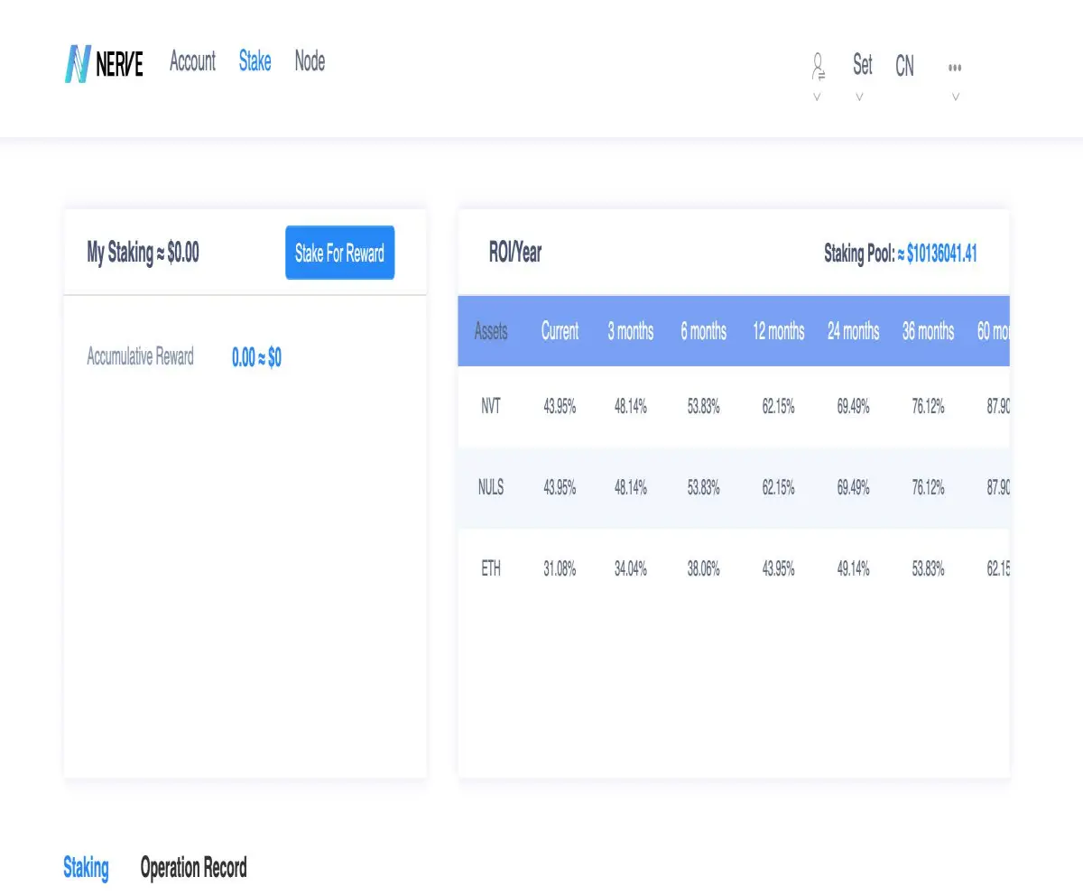Screen dimensions: 1083x895
Task: Click NVT 3 months ROI 48.14%
Action: tap(630, 407)
